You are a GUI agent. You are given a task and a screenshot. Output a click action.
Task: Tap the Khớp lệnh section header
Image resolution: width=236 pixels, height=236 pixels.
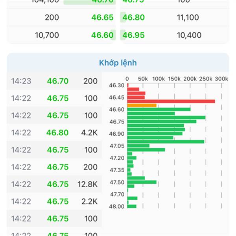[x=118, y=63]
